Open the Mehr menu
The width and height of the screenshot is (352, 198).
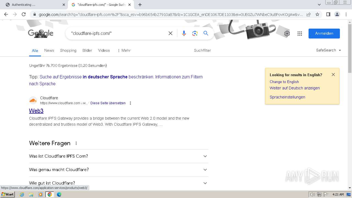(124, 50)
